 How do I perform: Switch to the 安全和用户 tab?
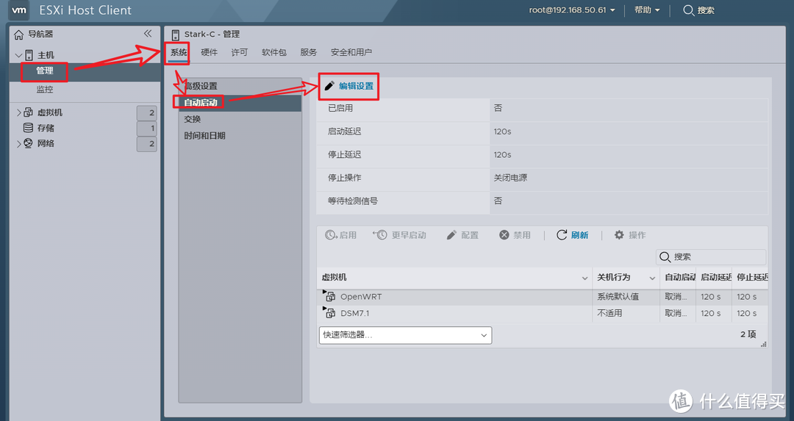pyautogui.click(x=351, y=52)
